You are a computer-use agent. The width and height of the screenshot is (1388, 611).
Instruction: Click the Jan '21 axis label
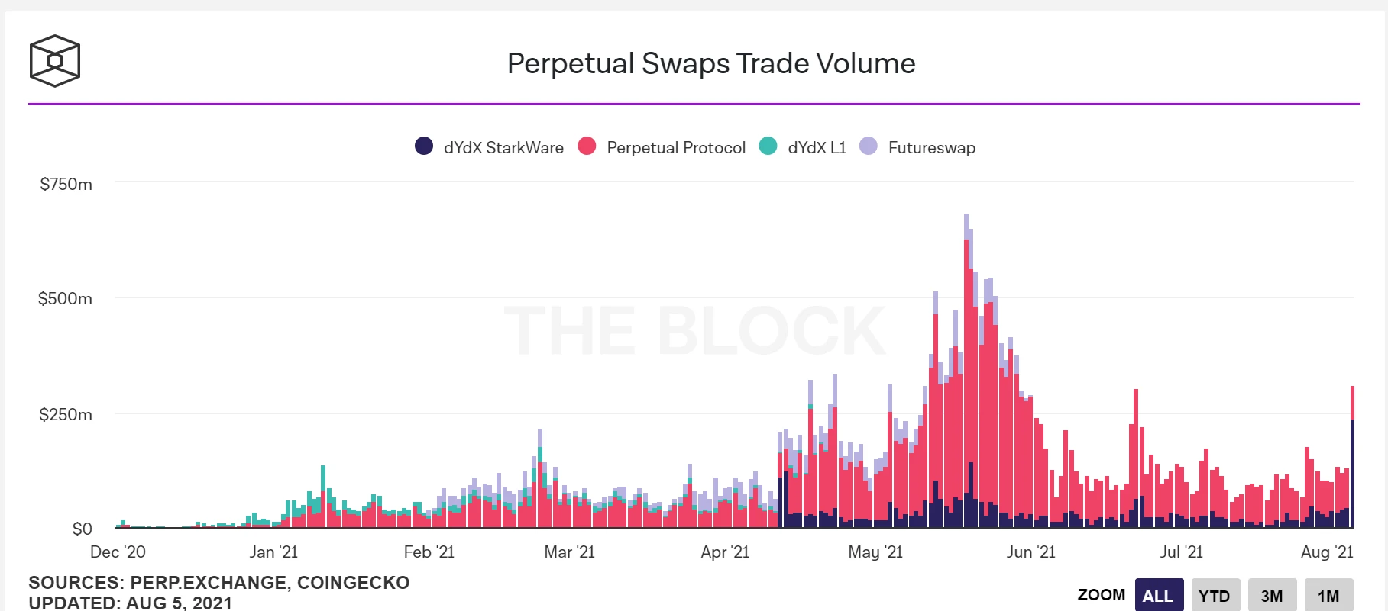pos(273,552)
